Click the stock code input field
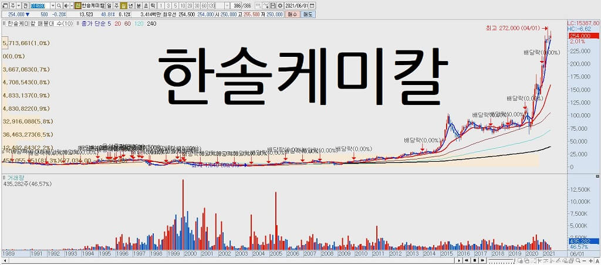601x265 pixels. click(x=39, y=6)
